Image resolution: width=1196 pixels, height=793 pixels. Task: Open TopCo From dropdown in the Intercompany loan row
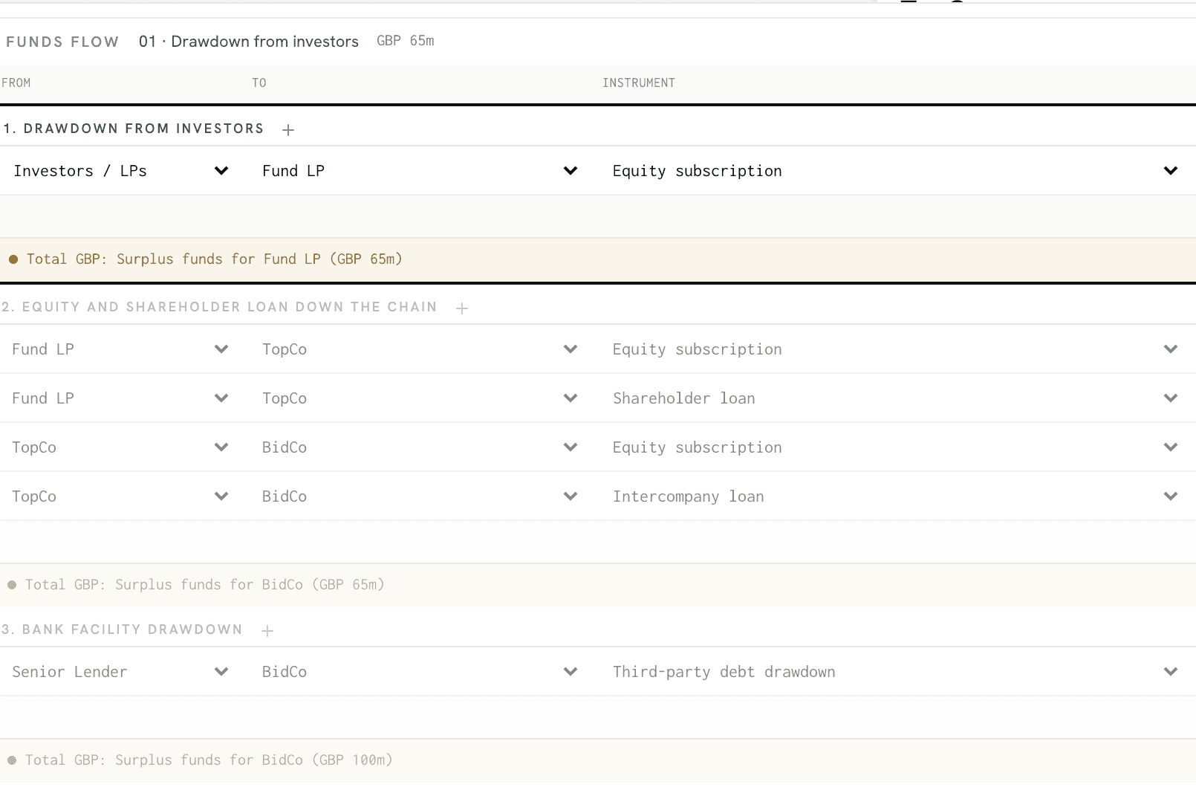[121, 496]
